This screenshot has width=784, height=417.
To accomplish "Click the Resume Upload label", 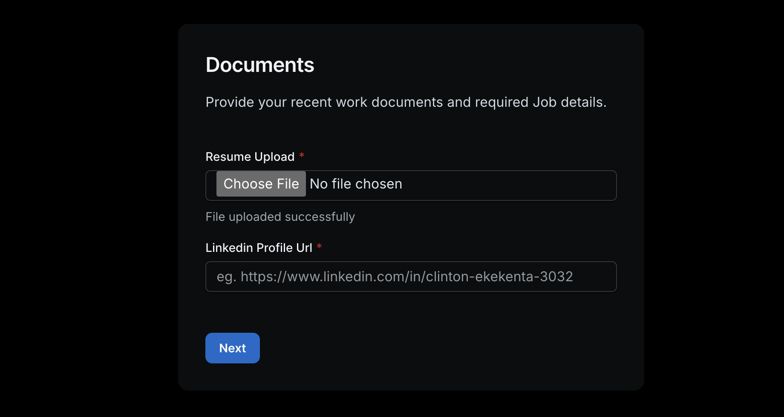I will pyautogui.click(x=250, y=157).
